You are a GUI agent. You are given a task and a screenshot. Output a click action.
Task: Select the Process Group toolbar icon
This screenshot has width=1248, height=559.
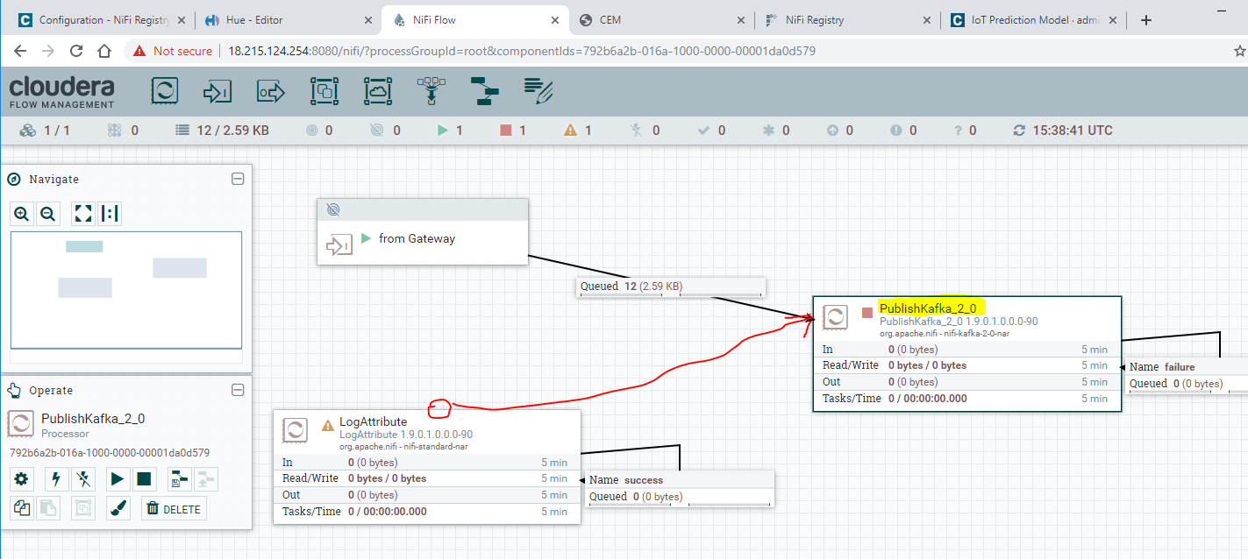point(324,91)
